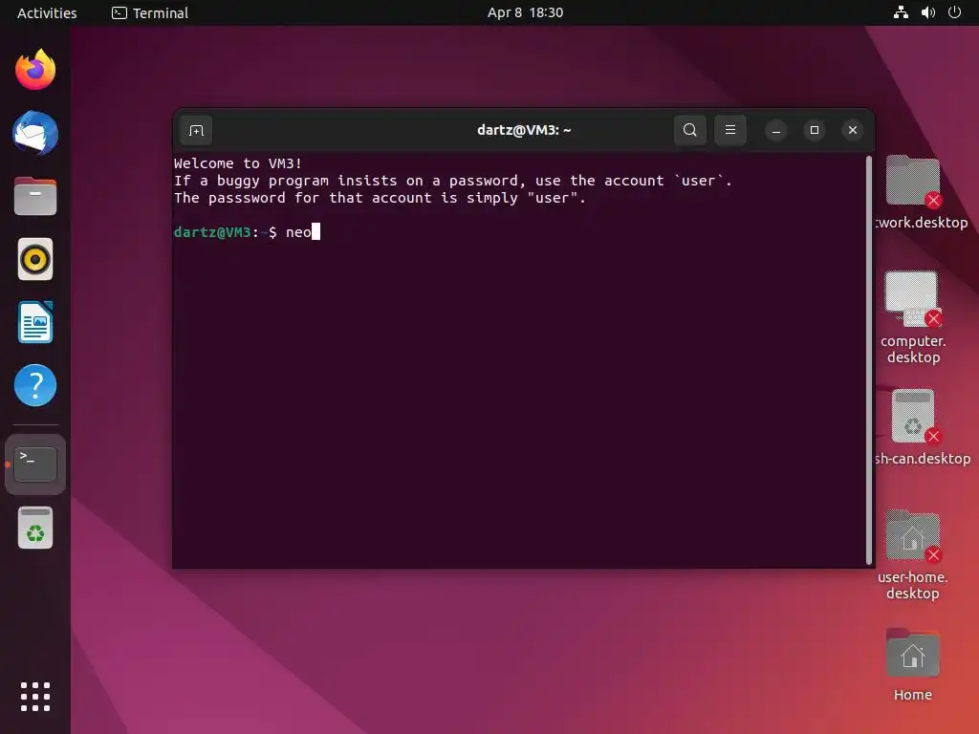This screenshot has width=979, height=734.
Task: Select the Terminal icon in the dock
Action: pyautogui.click(x=35, y=464)
